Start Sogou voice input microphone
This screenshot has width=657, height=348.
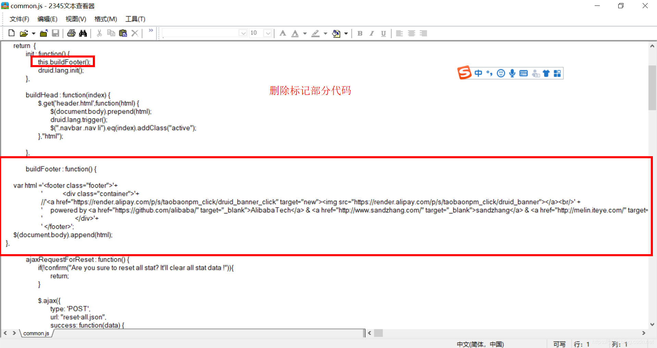(x=512, y=73)
